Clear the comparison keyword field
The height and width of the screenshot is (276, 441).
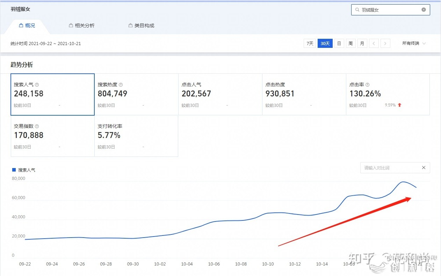(424, 168)
